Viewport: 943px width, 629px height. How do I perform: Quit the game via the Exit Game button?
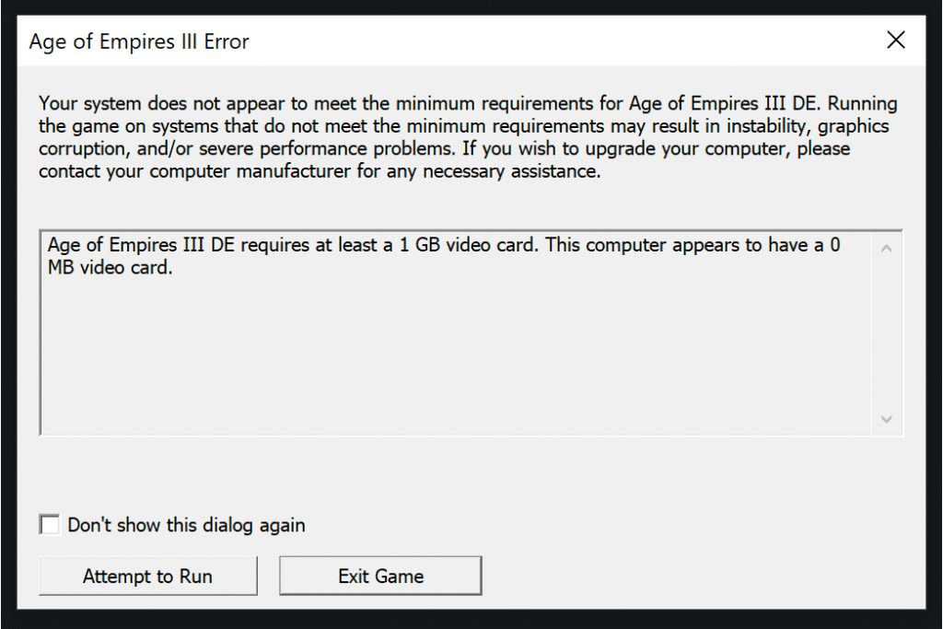pyautogui.click(x=380, y=576)
